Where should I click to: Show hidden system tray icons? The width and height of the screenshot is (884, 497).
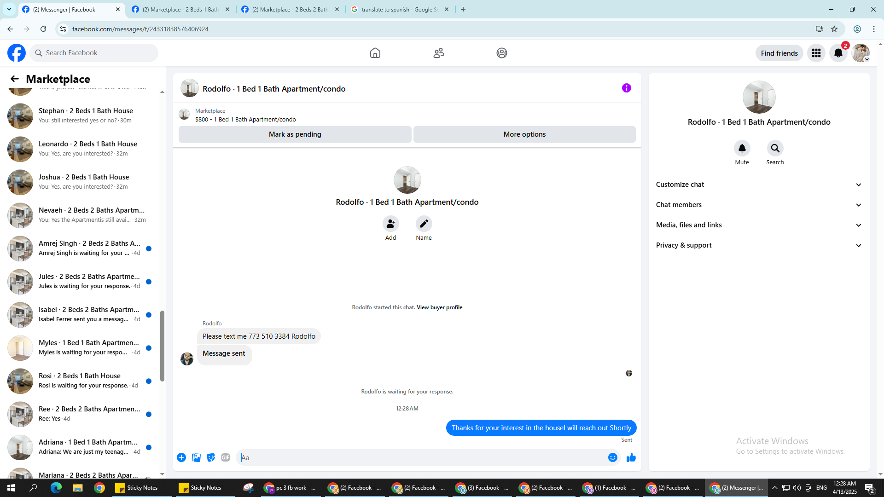pos(774,488)
